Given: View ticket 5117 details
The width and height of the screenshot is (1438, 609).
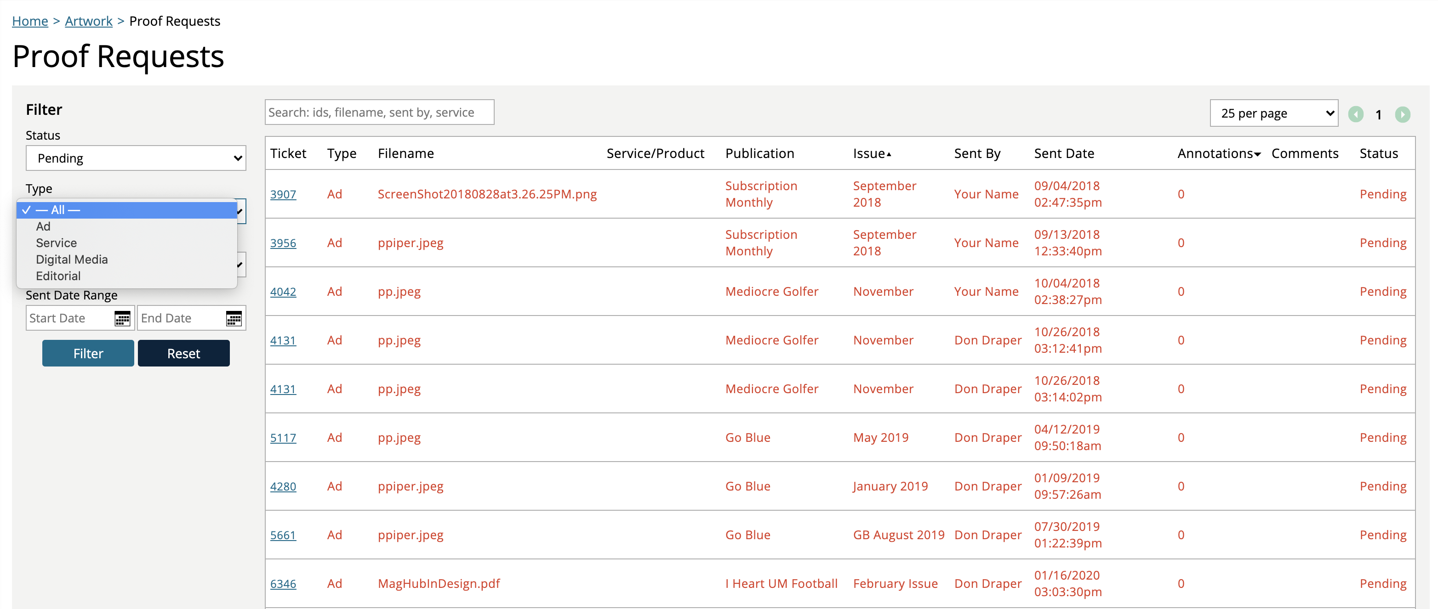Looking at the screenshot, I should coord(283,438).
